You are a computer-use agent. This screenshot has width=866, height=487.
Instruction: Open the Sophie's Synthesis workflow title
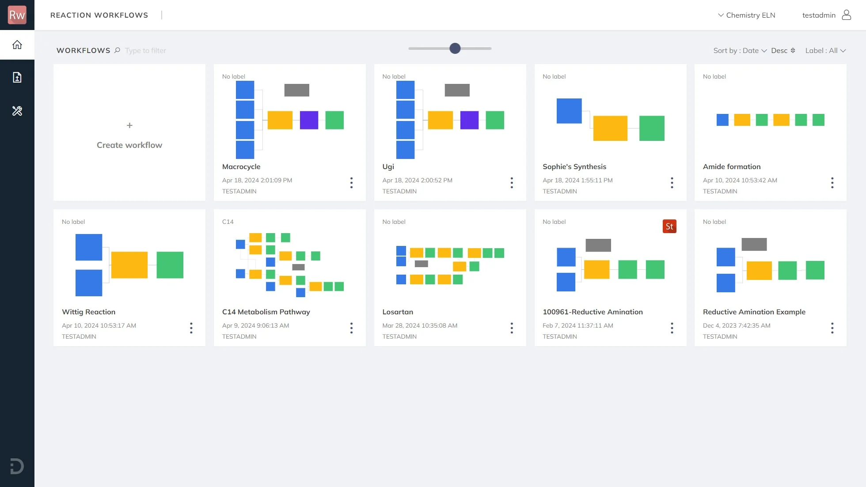[574, 166]
